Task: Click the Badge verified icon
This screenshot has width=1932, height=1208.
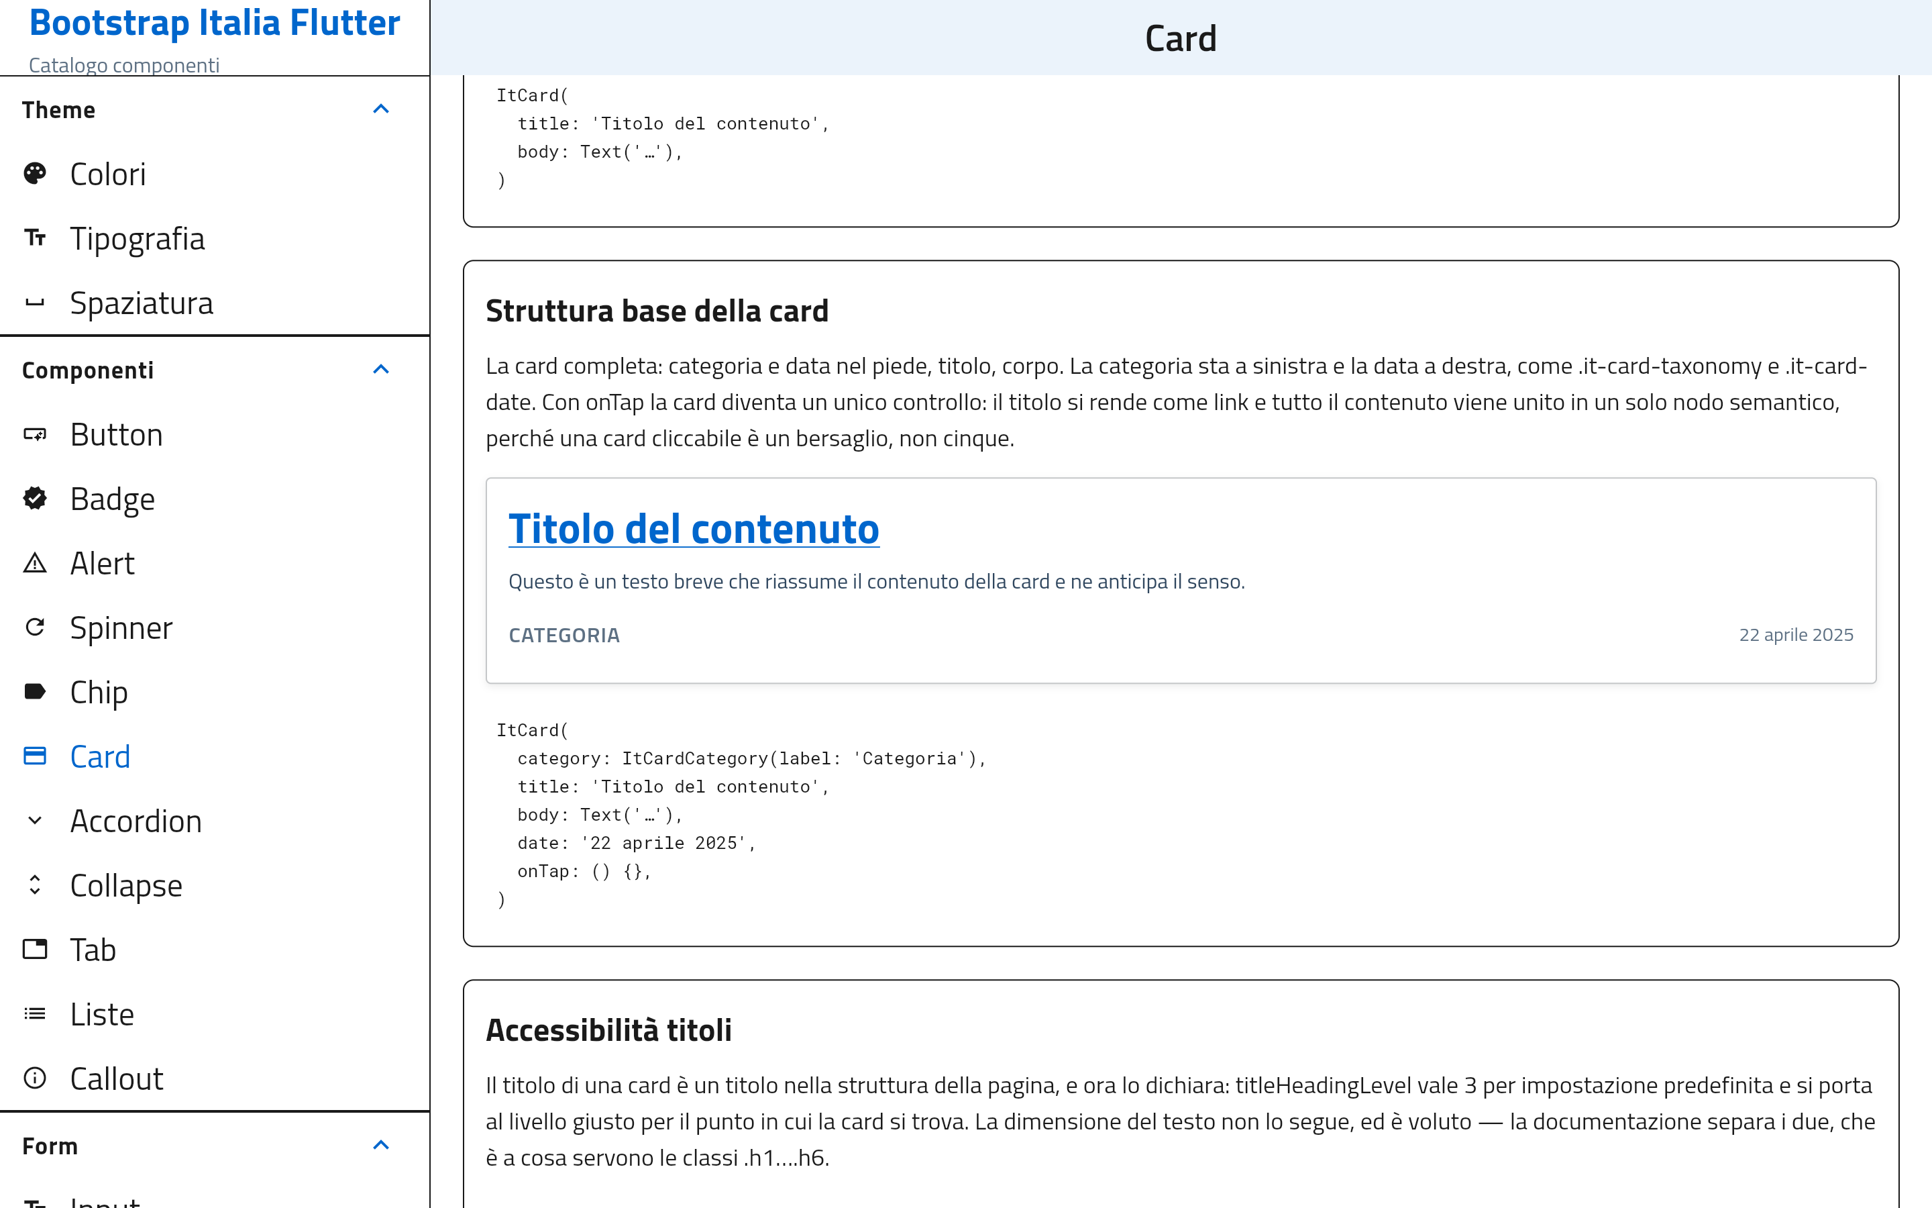Action: click(34, 499)
